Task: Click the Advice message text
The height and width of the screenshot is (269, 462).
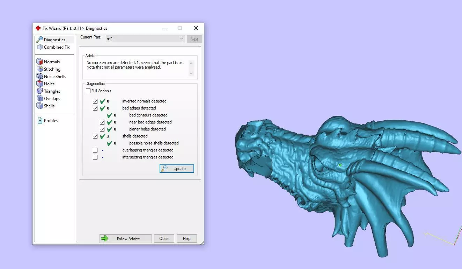Action: coord(135,65)
